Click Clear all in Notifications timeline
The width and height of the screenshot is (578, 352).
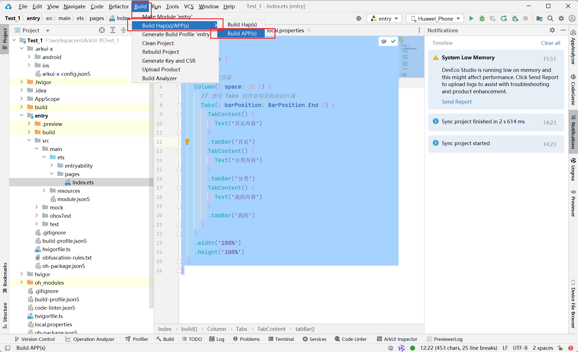(x=550, y=43)
